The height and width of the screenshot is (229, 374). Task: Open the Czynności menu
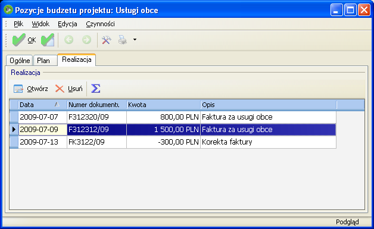coord(100,24)
